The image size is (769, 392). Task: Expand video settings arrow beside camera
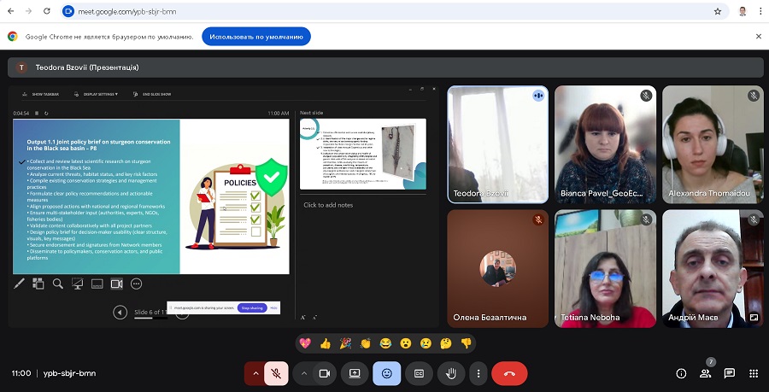click(x=303, y=373)
